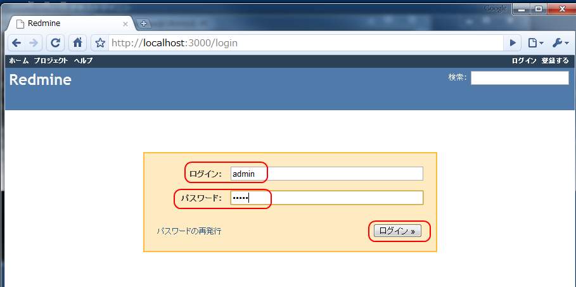Open ヘルプ in the top menu
Image resolution: width=576 pixels, height=287 pixels.
tap(83, 61)
